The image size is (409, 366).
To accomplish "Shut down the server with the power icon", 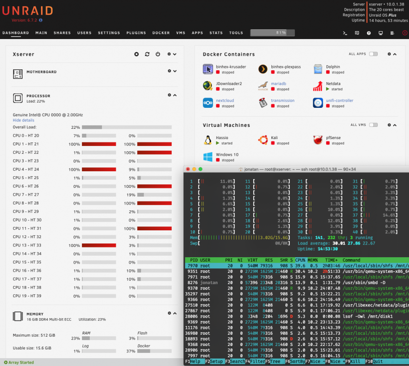I will 158,54.
